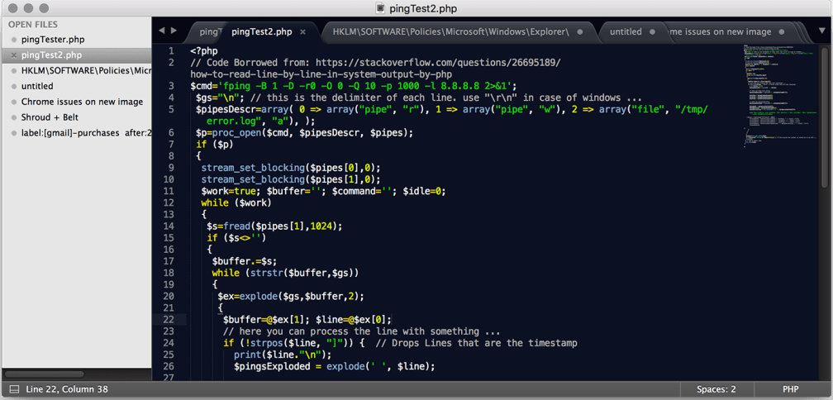Click the sidebar horizontal scrollbar
The width and height of the screenshot is (833, 400).
(44, 374)
